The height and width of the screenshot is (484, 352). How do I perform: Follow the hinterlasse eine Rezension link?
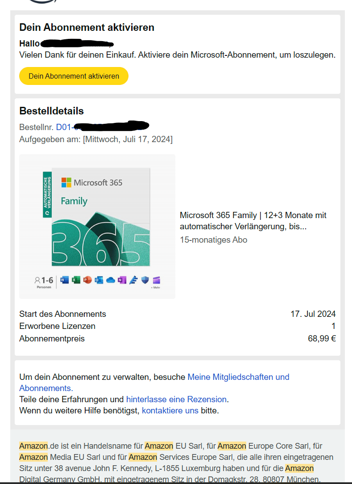tap(176, 399)
